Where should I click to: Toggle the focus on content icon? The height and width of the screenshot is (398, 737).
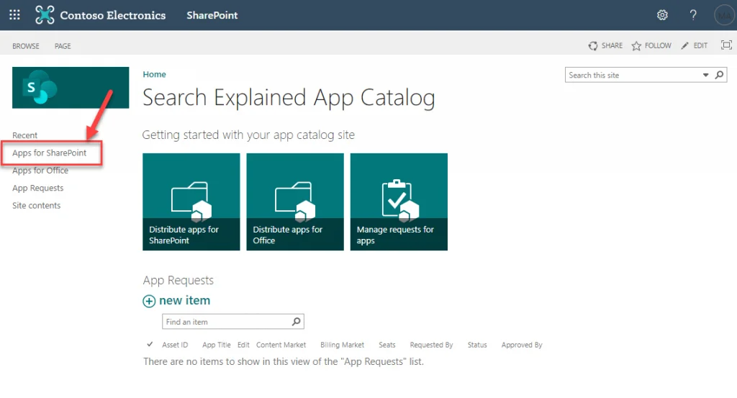[726, 45]
